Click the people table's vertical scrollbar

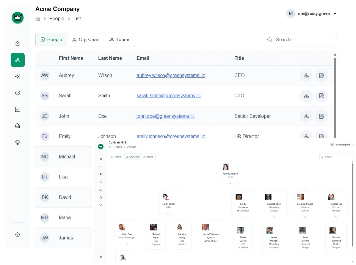pyautogui.click(x=335, y=95)
